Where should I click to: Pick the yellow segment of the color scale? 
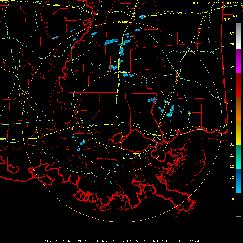click(238, 133)
